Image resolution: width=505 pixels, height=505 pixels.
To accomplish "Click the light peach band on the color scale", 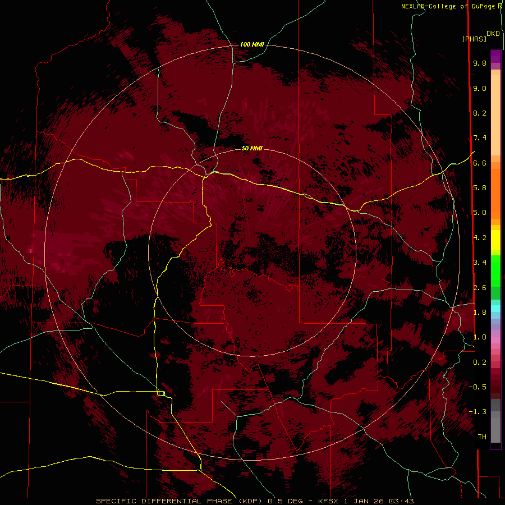I will coord(495,115).
